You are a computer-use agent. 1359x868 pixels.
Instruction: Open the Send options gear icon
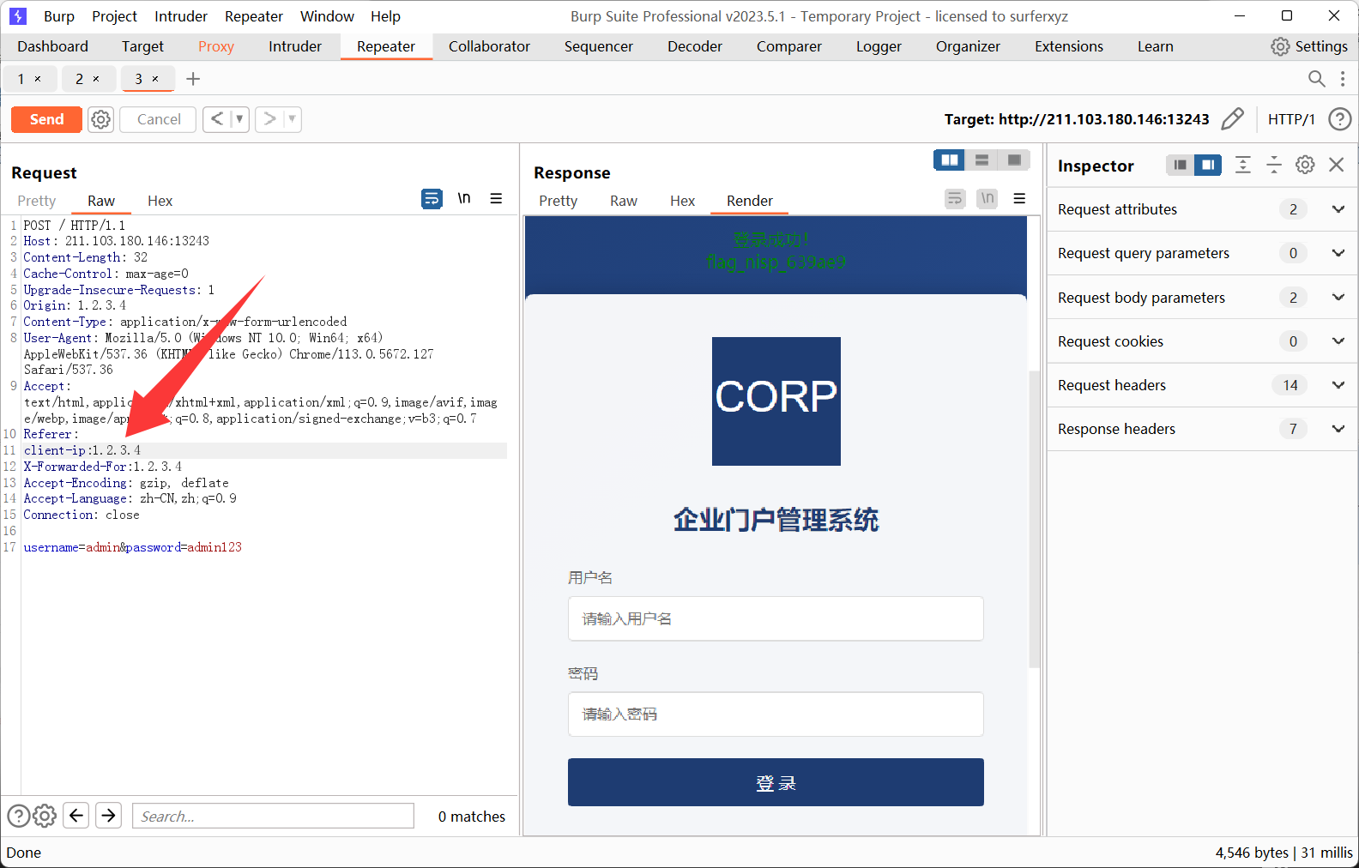(101, 119)
